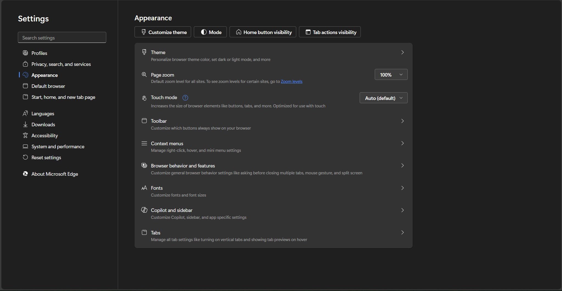Viewport: 562px width, 291px height.
Task: Select Accessibility in sidebar
Action: click(x=44, y=135)
